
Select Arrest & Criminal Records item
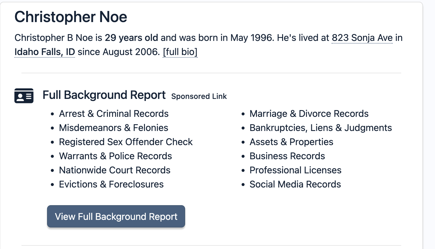[x=114, y=114]
